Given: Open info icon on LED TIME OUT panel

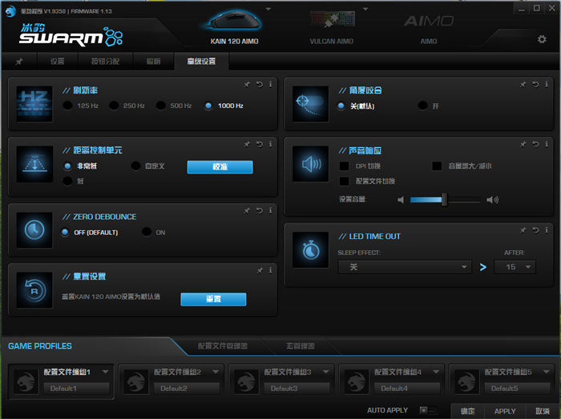Looking at the screenshot, I should (x=546, y=230).
